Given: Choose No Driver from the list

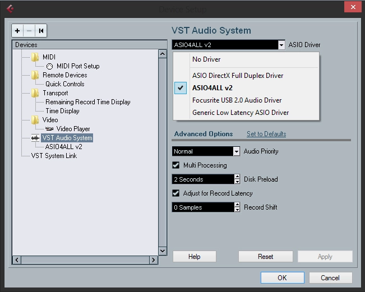Looking at the screenshot, I should [x=246, y=59].
